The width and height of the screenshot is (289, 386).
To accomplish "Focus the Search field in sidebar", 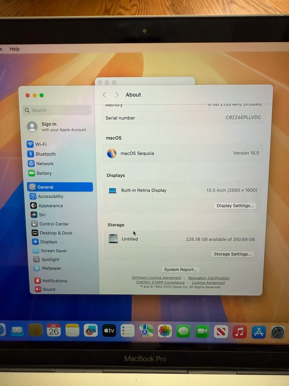I will tap(57, 110).
